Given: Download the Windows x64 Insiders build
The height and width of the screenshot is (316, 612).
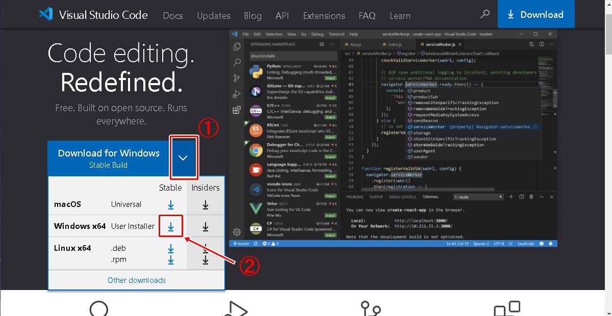Looking at the screenshot, I should click(x=206, y=226).
